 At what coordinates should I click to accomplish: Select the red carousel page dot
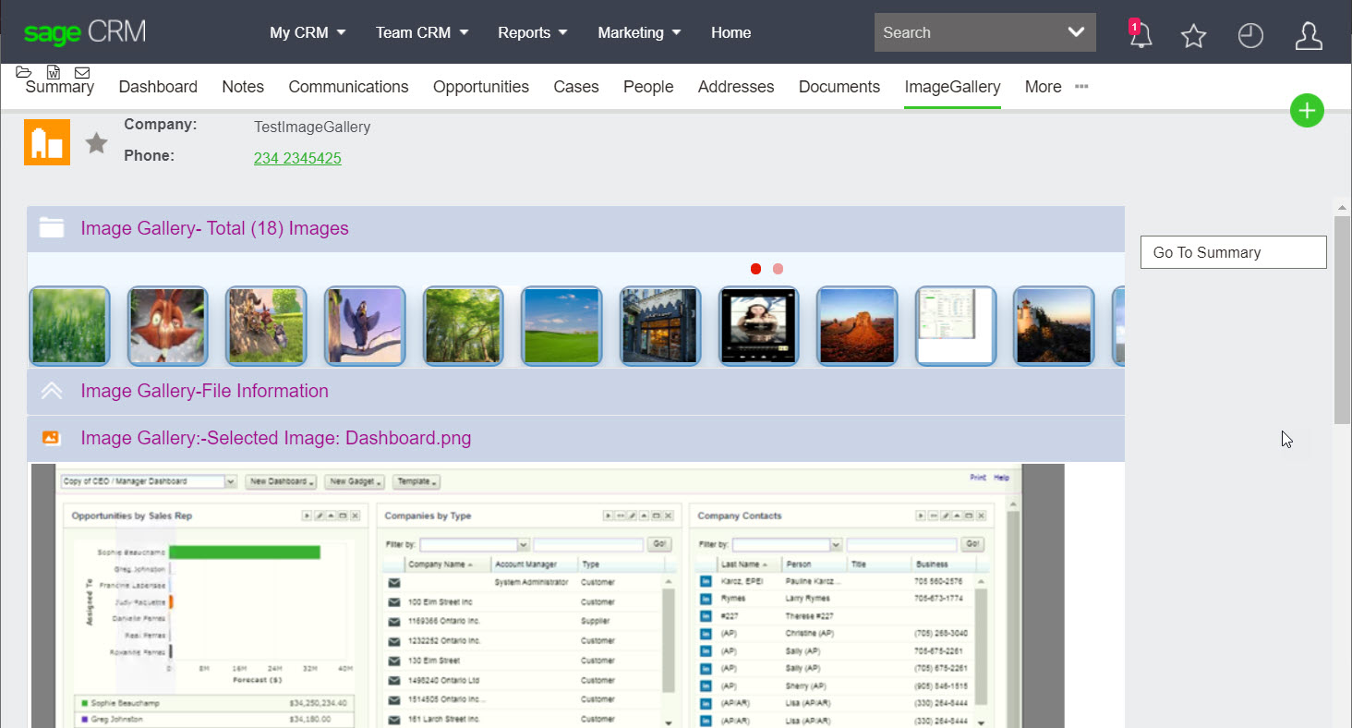click(x=755, y=269)
